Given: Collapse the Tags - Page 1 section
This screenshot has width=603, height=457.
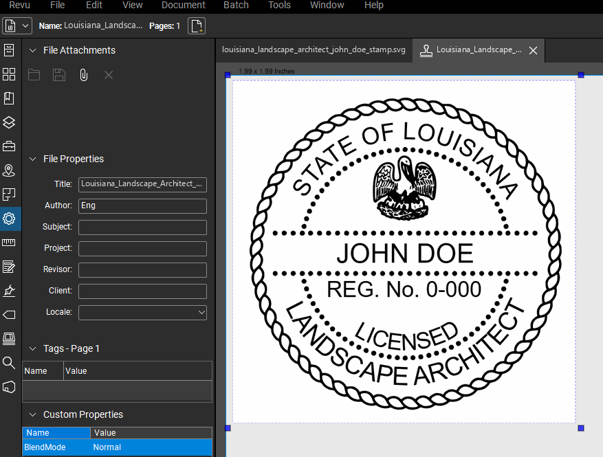Looking at the screenshot, I should pyautogui.click(x=33, y=348).
